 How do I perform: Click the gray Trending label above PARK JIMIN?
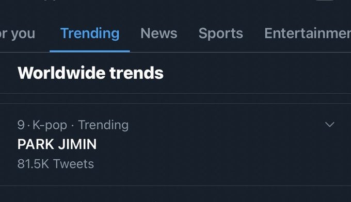(103, 125)
